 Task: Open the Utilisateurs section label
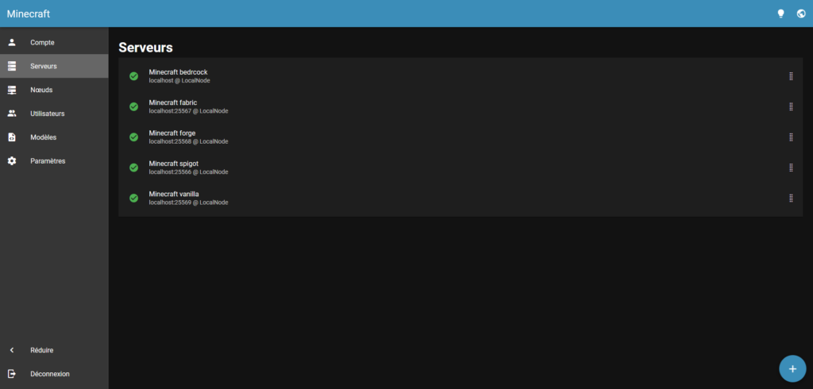click(47, 114)
